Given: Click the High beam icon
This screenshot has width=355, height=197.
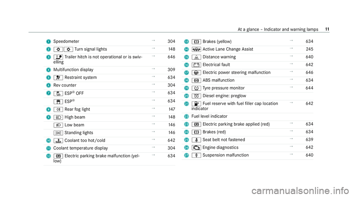Looking at the screenshot, I should 58,118.
